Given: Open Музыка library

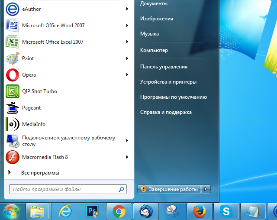Looking at the screenshot, I should click(x=149, y=34).
